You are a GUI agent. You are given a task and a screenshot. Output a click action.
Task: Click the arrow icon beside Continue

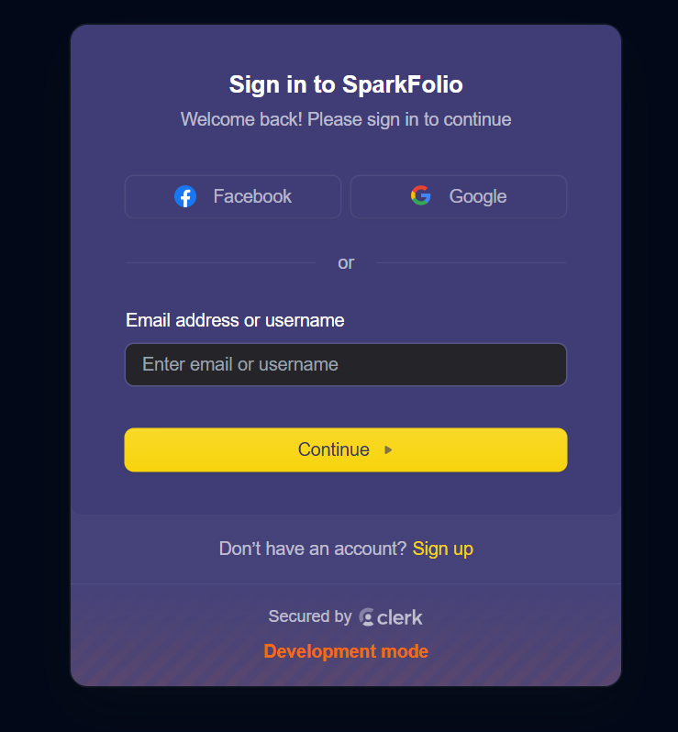(388, 450)
